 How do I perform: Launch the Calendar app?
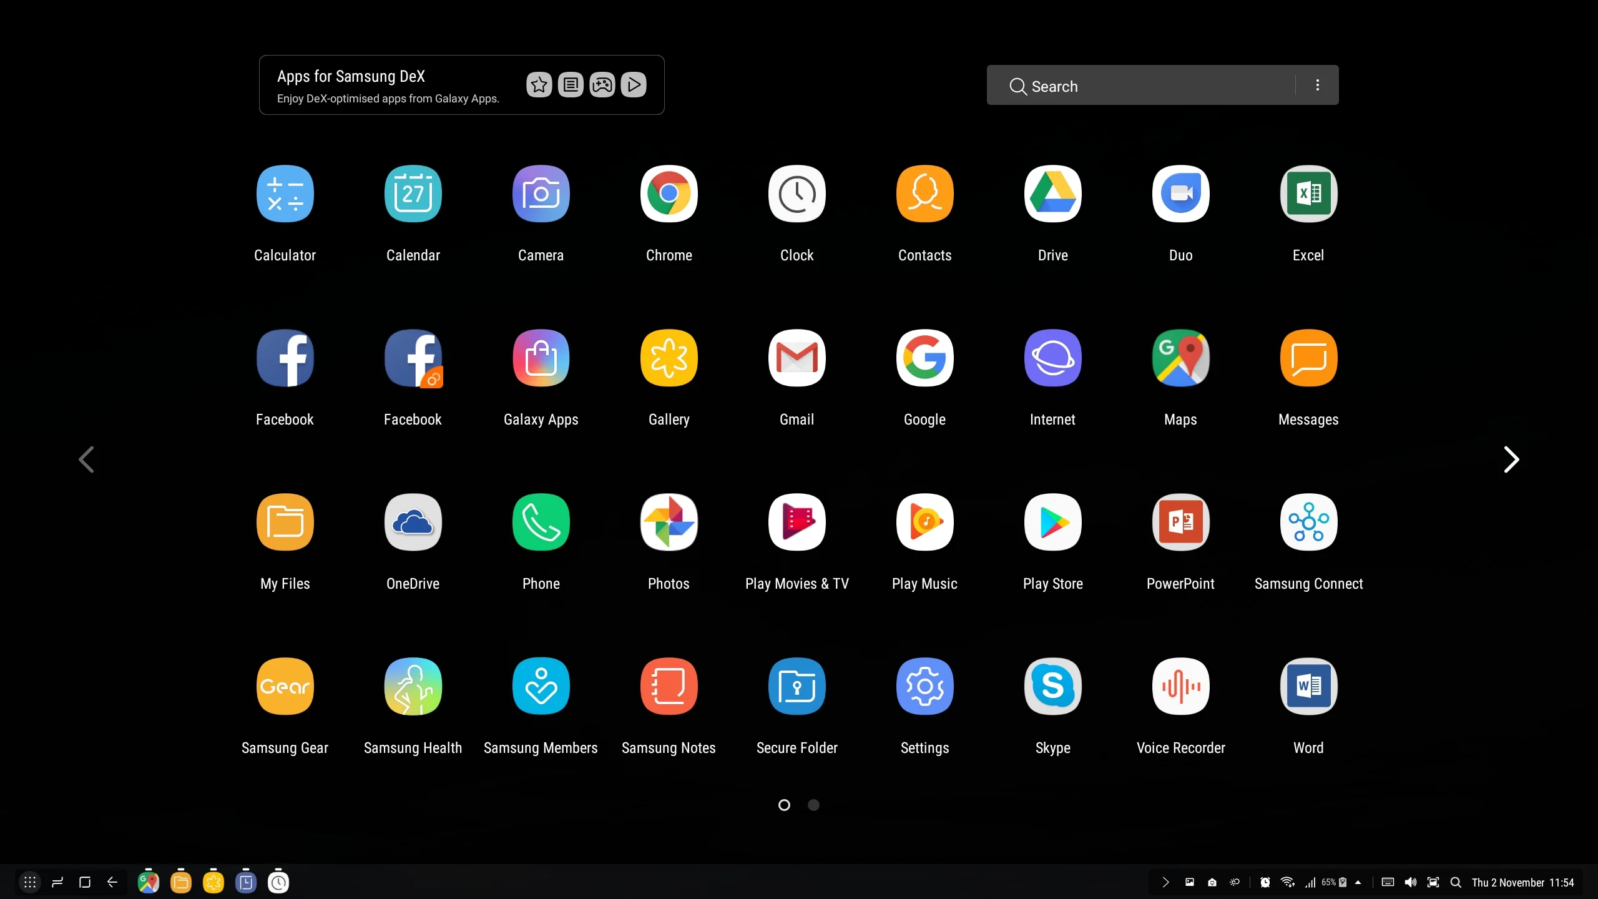click(x=413, y=194)
